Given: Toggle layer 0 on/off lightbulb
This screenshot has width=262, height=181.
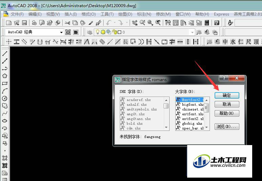Looking at the screenshot, I should (x=97, y=32).
